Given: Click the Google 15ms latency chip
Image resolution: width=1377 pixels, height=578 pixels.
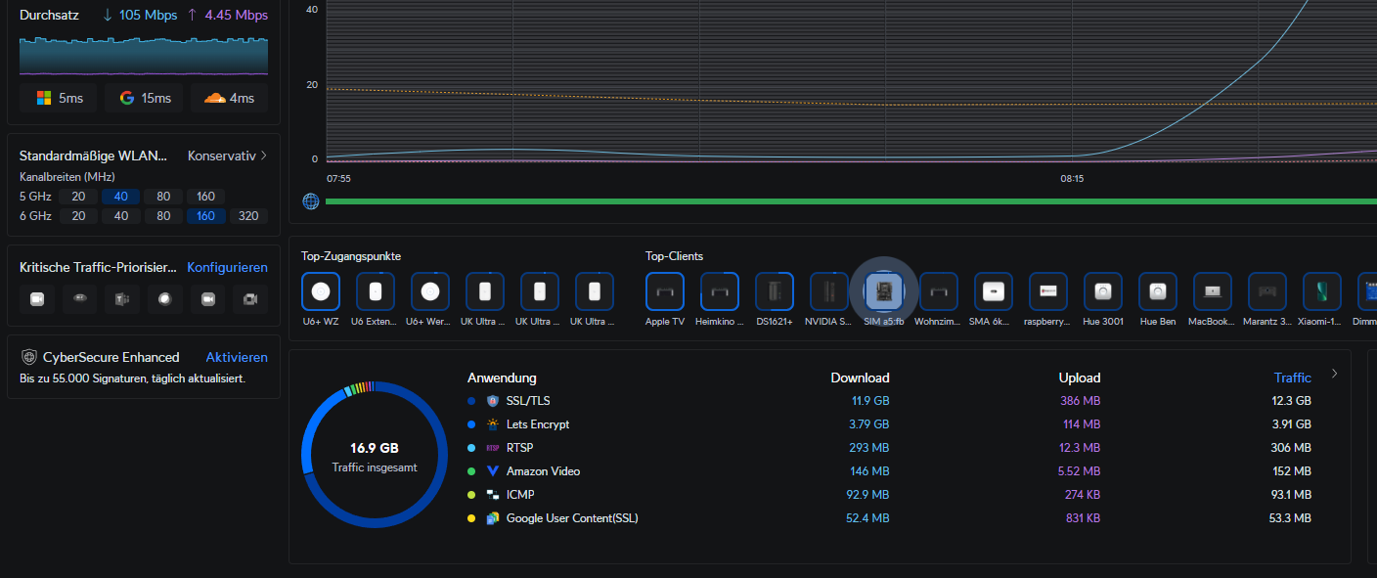Looking at the screenshot, I should 144,98.
